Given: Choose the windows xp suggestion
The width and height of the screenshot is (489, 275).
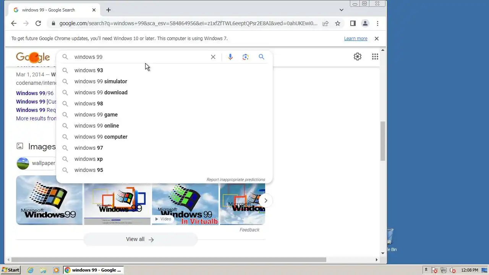Looking at the screenshot, I should click(x=164, y=159).
